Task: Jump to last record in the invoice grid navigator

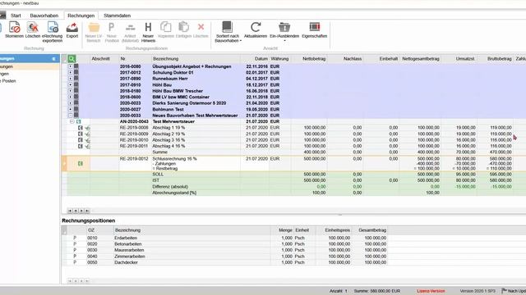Action: tap(87, 211)
